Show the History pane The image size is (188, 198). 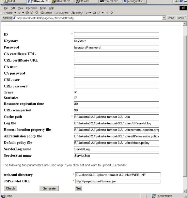77,13
